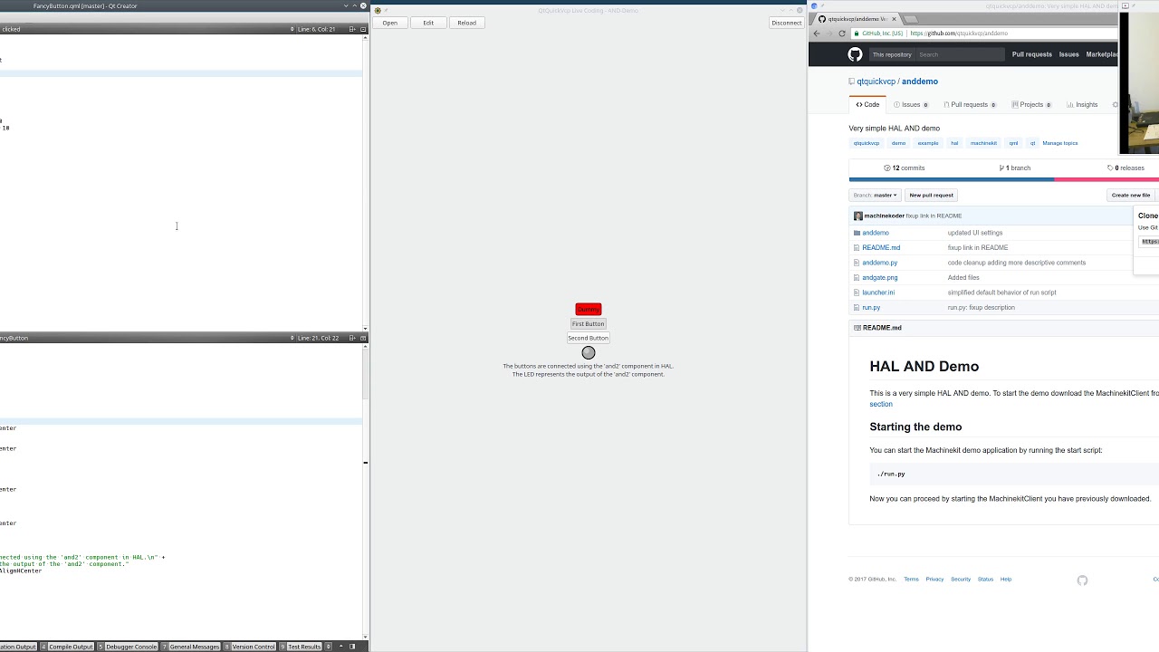The width and height of the screenshot is (1159, 652).
Task: Click the file icon next to run.py
Action: [x=857, y=307]
